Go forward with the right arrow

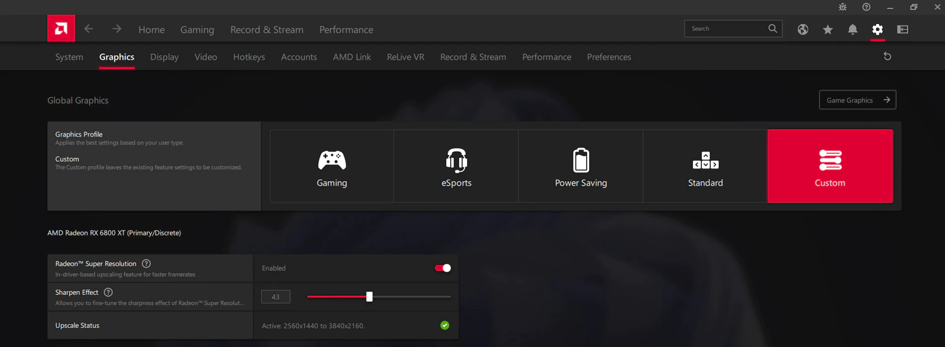pos(117,29)
